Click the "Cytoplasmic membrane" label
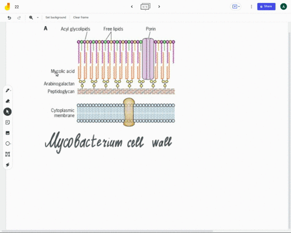This screenshot has width=291, height=233. [62, 113]
